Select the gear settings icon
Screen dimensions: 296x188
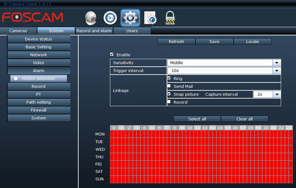tap(130, 18)
